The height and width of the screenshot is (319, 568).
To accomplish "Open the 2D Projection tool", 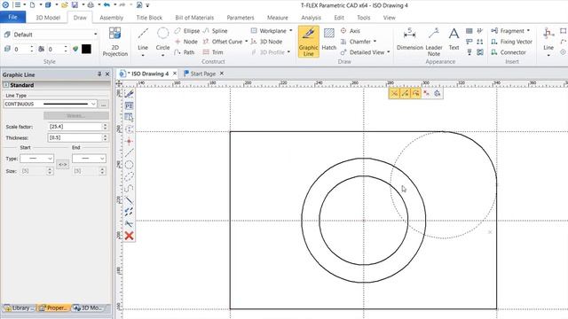I will pyautogui.click(x=114, y=42).
